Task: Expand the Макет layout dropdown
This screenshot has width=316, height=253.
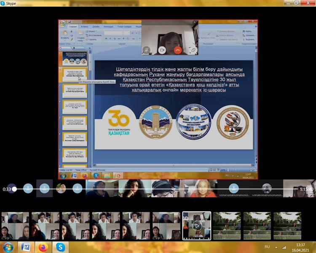Action: (91, 31)
